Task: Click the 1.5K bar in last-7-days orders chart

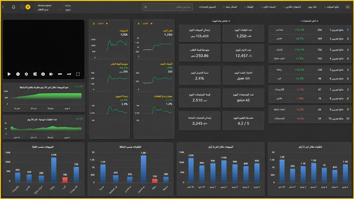Action: click(282, 171)
